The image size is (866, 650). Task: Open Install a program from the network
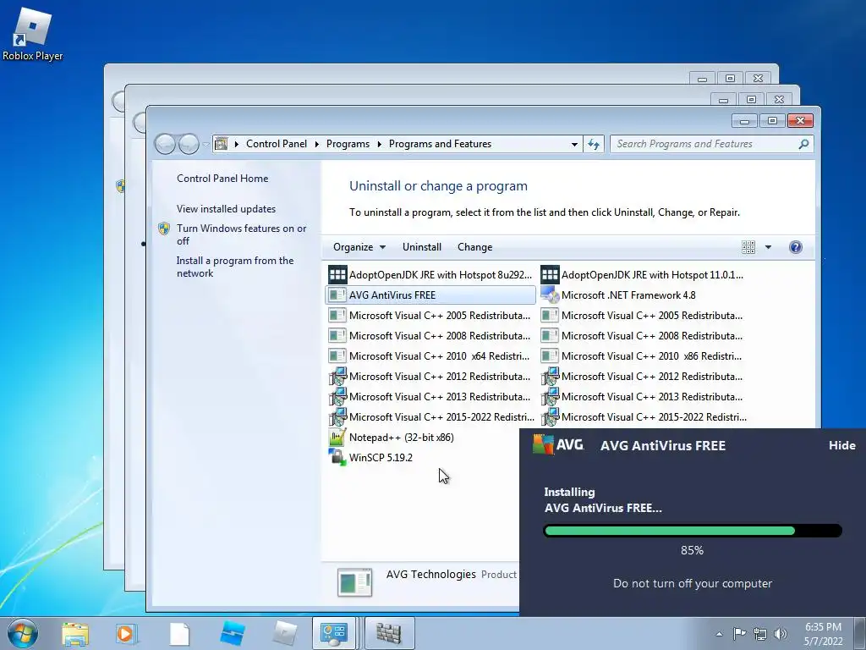click(x=235, y=267)
